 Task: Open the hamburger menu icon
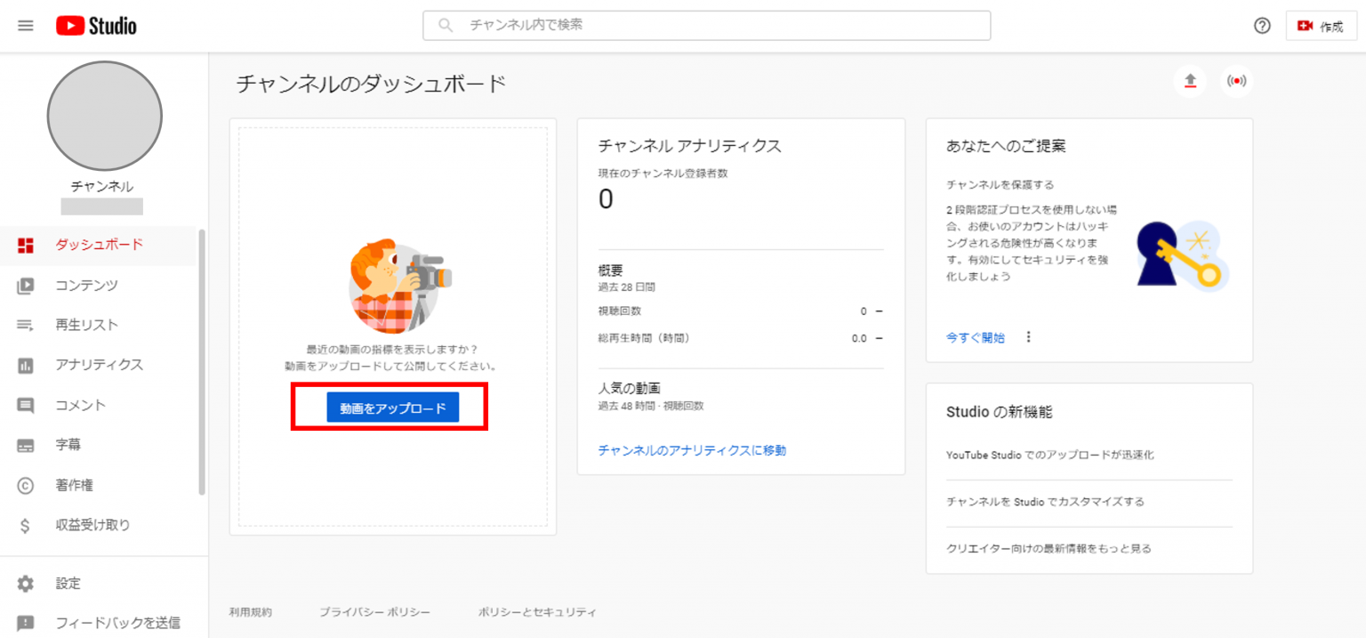26,26
